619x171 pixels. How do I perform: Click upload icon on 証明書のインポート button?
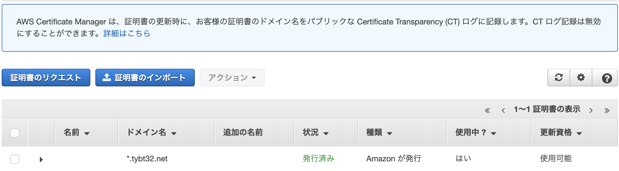pyautogui.click(x=106, y=77)
